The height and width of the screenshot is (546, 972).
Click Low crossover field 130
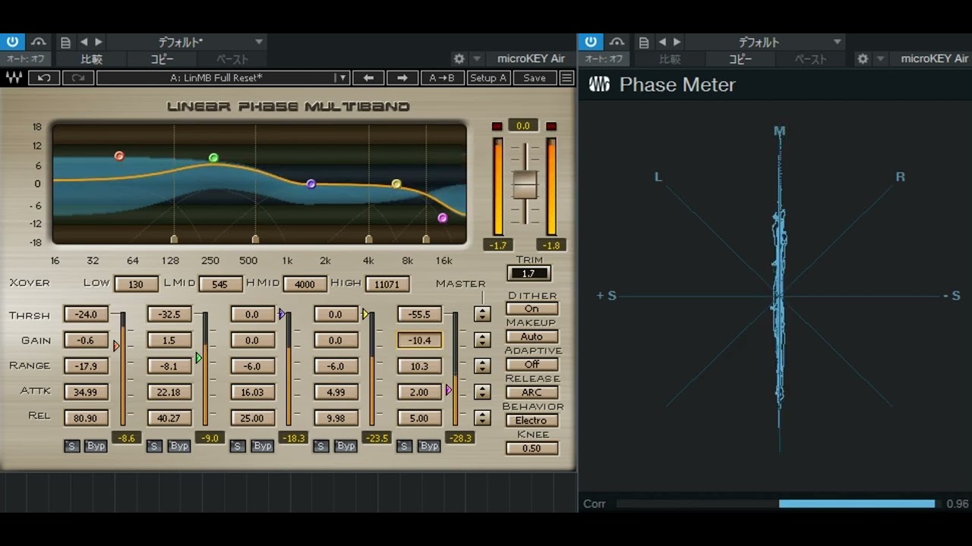click(x=137, y=284)
